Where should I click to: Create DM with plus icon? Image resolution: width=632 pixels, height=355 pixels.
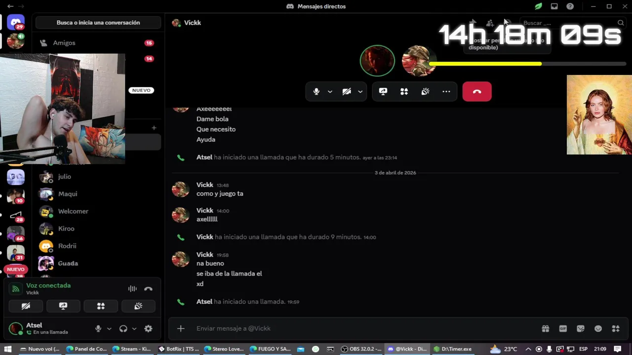[x=154, y=128]
